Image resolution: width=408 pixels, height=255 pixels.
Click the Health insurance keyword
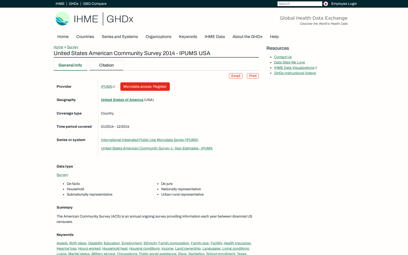pos(237,243)
